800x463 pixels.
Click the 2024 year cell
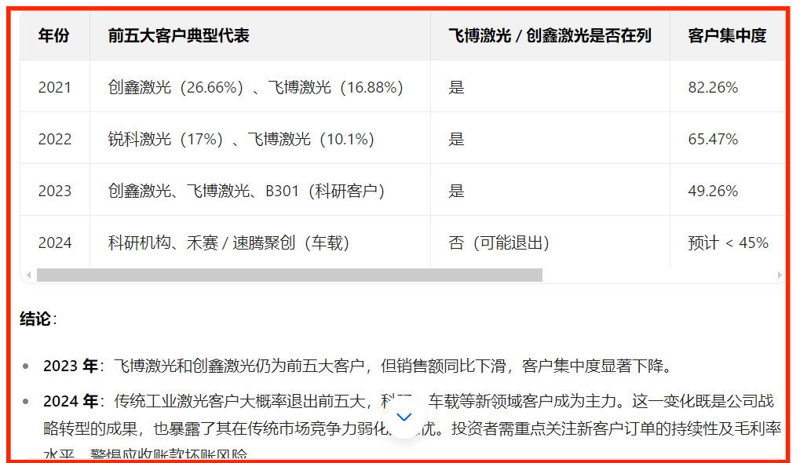[55, 242]
